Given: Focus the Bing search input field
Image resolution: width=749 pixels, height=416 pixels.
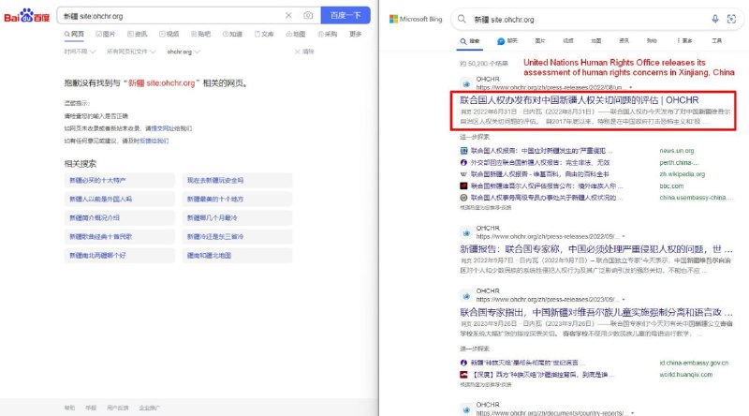Looking at the screenshot, I should (x=588, y=20).
